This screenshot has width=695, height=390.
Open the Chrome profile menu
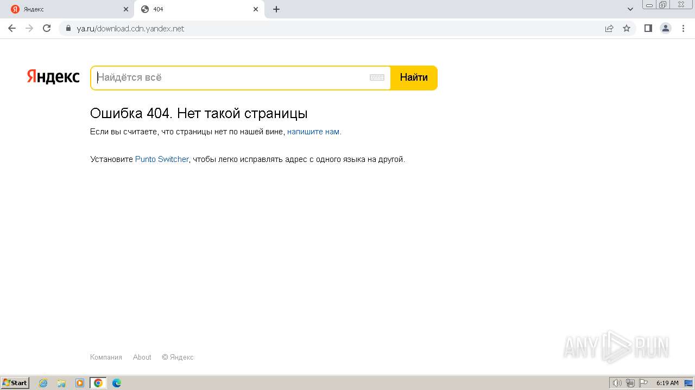click(666, 28)
